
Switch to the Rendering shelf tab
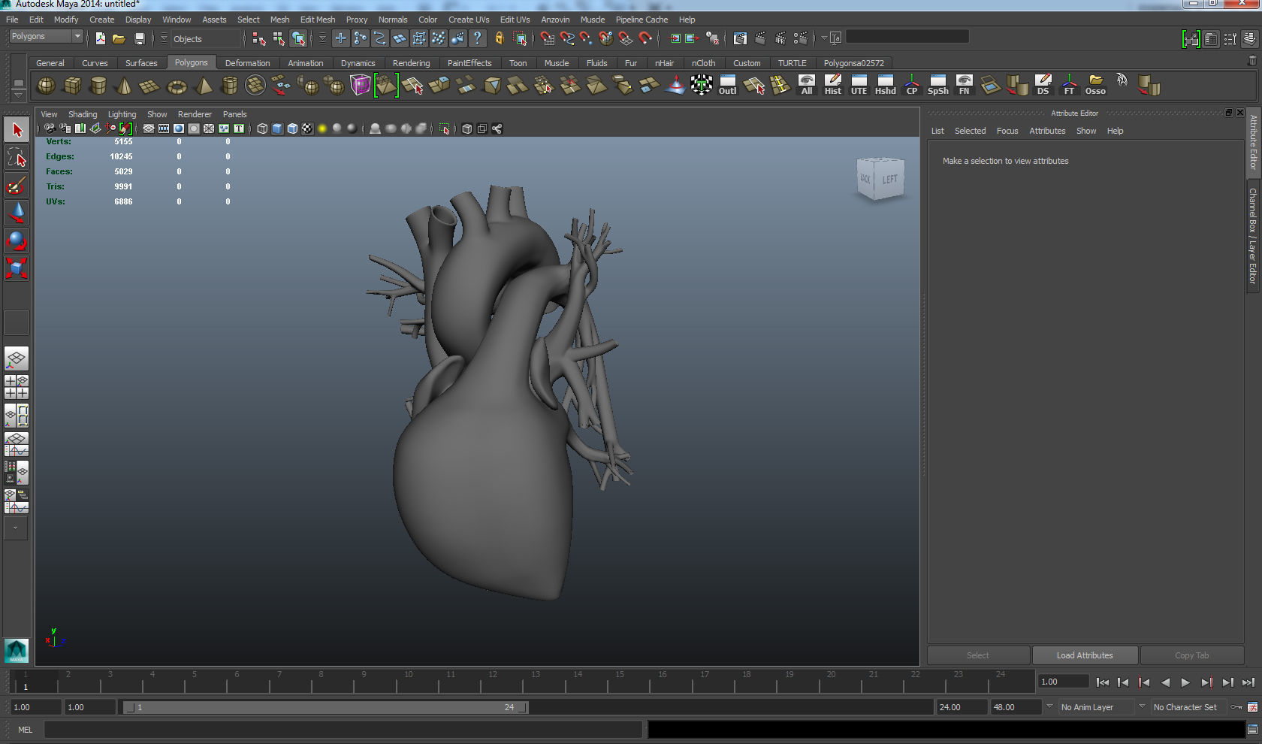click(411, 63)
